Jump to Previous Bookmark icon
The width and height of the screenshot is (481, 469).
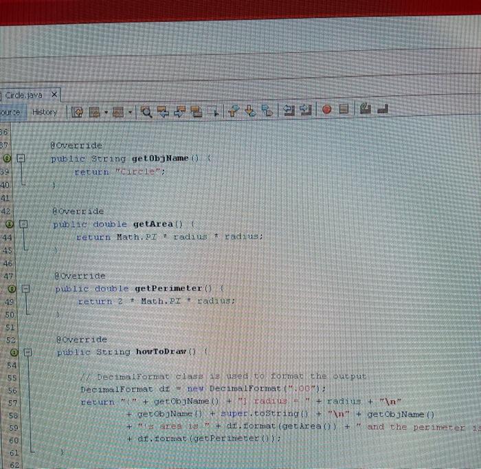click(234, 111)
